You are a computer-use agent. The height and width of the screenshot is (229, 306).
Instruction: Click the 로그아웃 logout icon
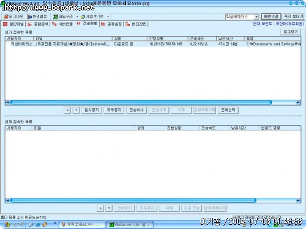click(6, 16)
